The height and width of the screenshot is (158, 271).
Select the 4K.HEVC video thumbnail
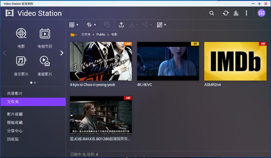pos(168,61)
